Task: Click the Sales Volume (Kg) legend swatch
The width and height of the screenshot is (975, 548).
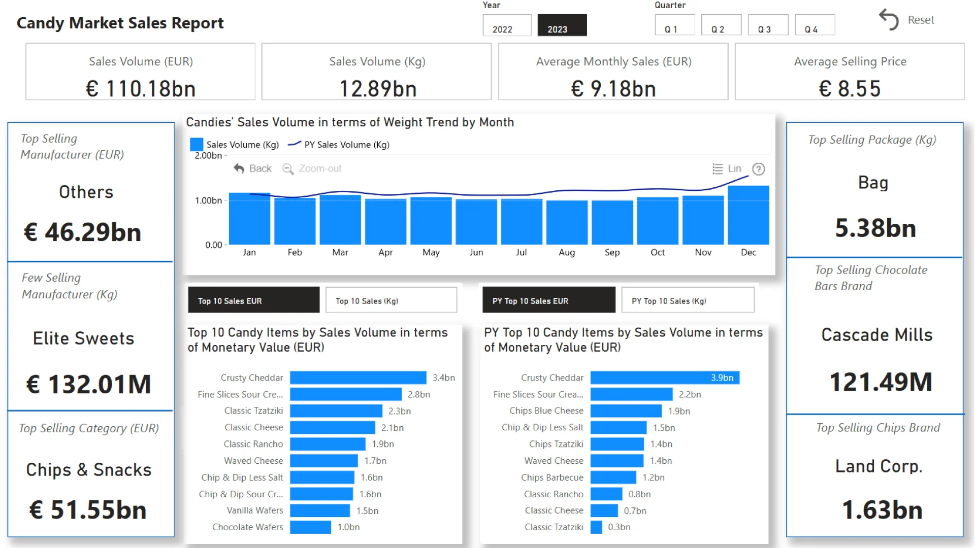Action: coord(197,145)
